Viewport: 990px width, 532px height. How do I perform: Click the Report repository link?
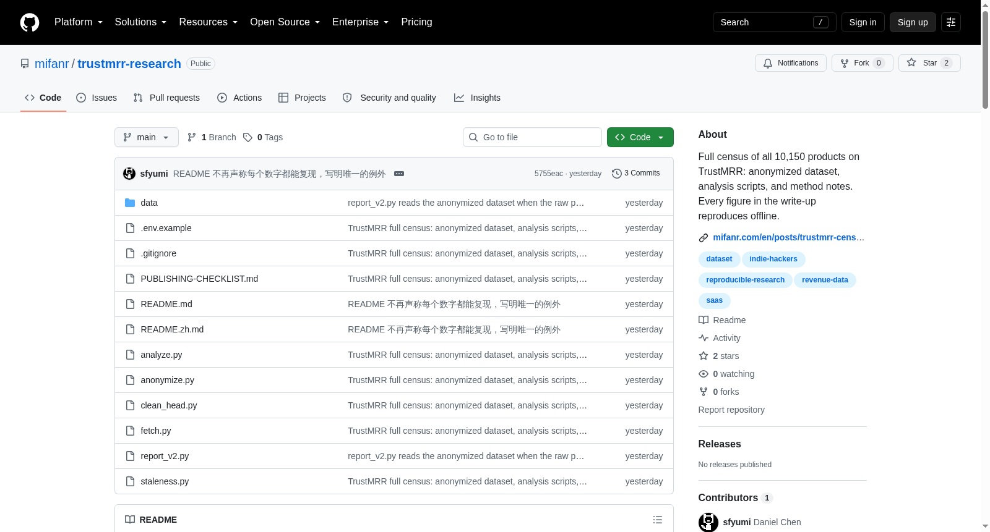pyautogui.click(x=731, y=410)
